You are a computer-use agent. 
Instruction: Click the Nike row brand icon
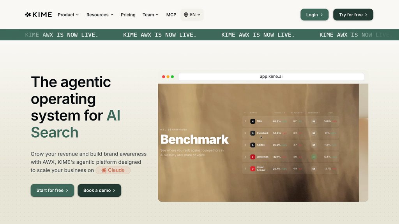pos(252,121)
